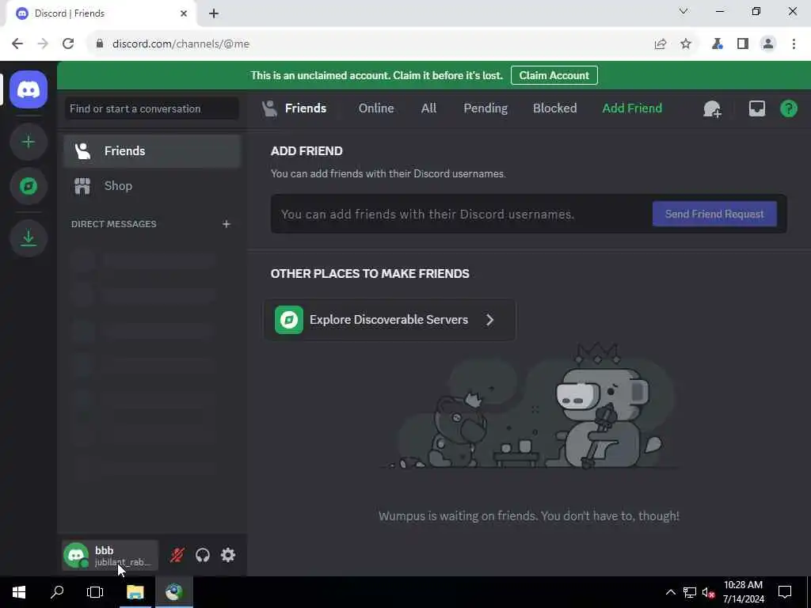Open Chrome three-dot menu
Screen dimensions: 811x608
[x=794, y=44]
